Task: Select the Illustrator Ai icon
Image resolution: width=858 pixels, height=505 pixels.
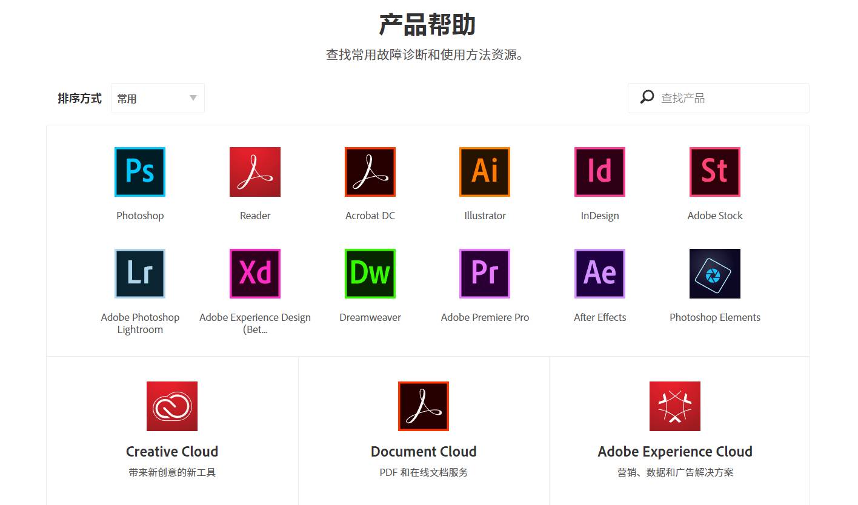Action: coord(485,172)
